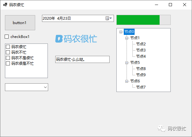Select tree node 节点5

tap(135, 63)
